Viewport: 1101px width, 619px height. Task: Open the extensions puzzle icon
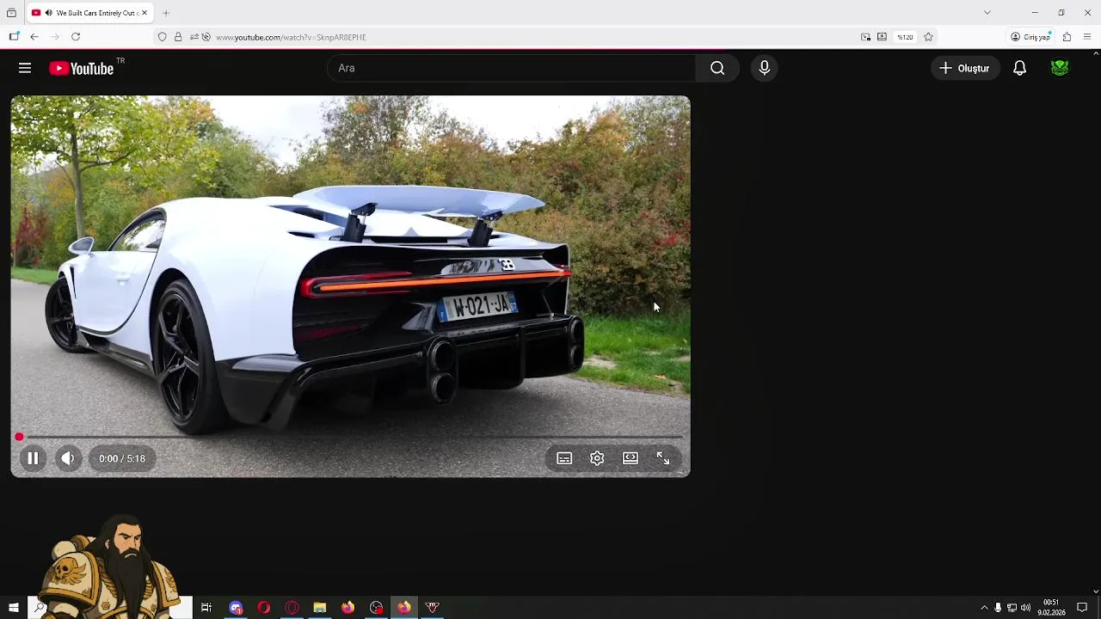tap(1067, 37)
